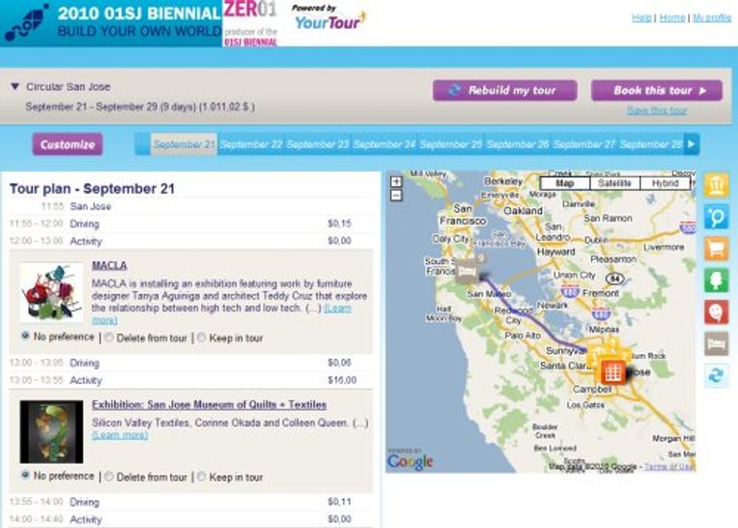Open the September 26 tab
The height and width of the screenshot is (528, 738).
coord(518,144)
